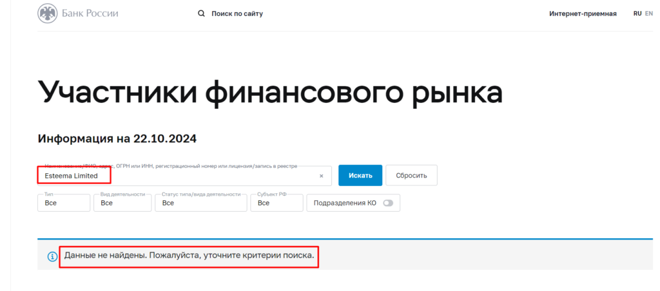The height and width of the screenshot is (291, 660).
Task: Expand Статус типа/вида деятельности dropdown
Action: [201, 203]
